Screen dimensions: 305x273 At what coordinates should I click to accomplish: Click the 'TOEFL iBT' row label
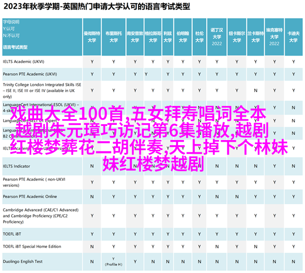click(x=12, y=234)
